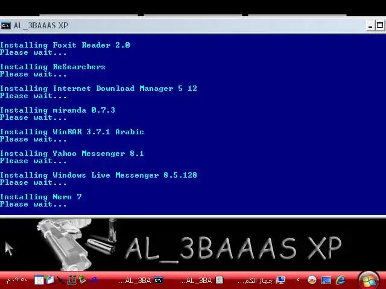Click the AL_3BAAAS XP window title text
The width and height of the screenshot is (386, 289).
[x=41, y=25]
